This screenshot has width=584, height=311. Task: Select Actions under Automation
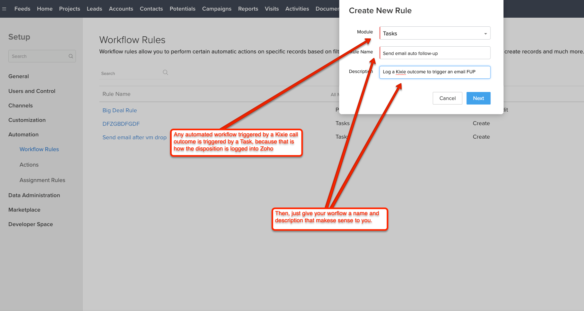[x=29, y=165]
